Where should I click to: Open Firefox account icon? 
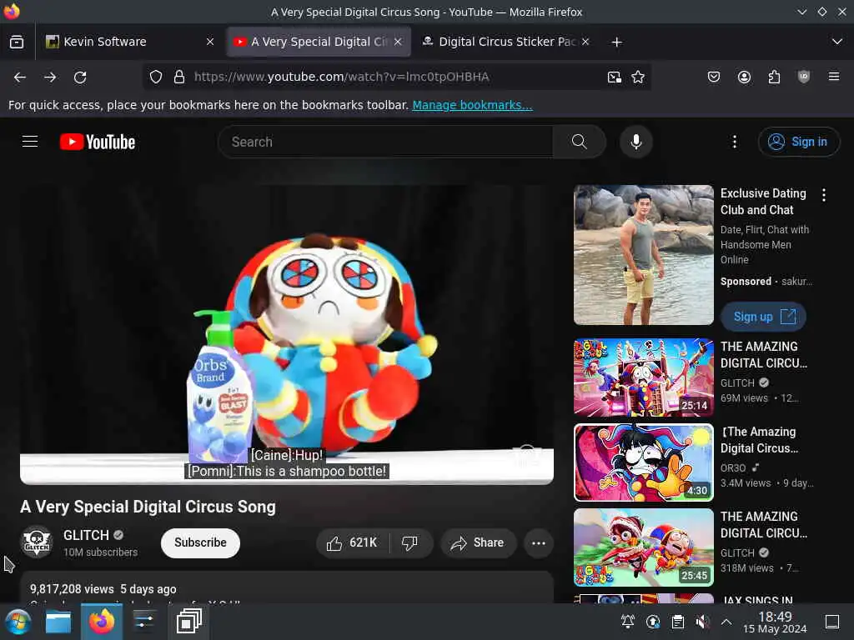pyautogui.click(x=744, y=77)
